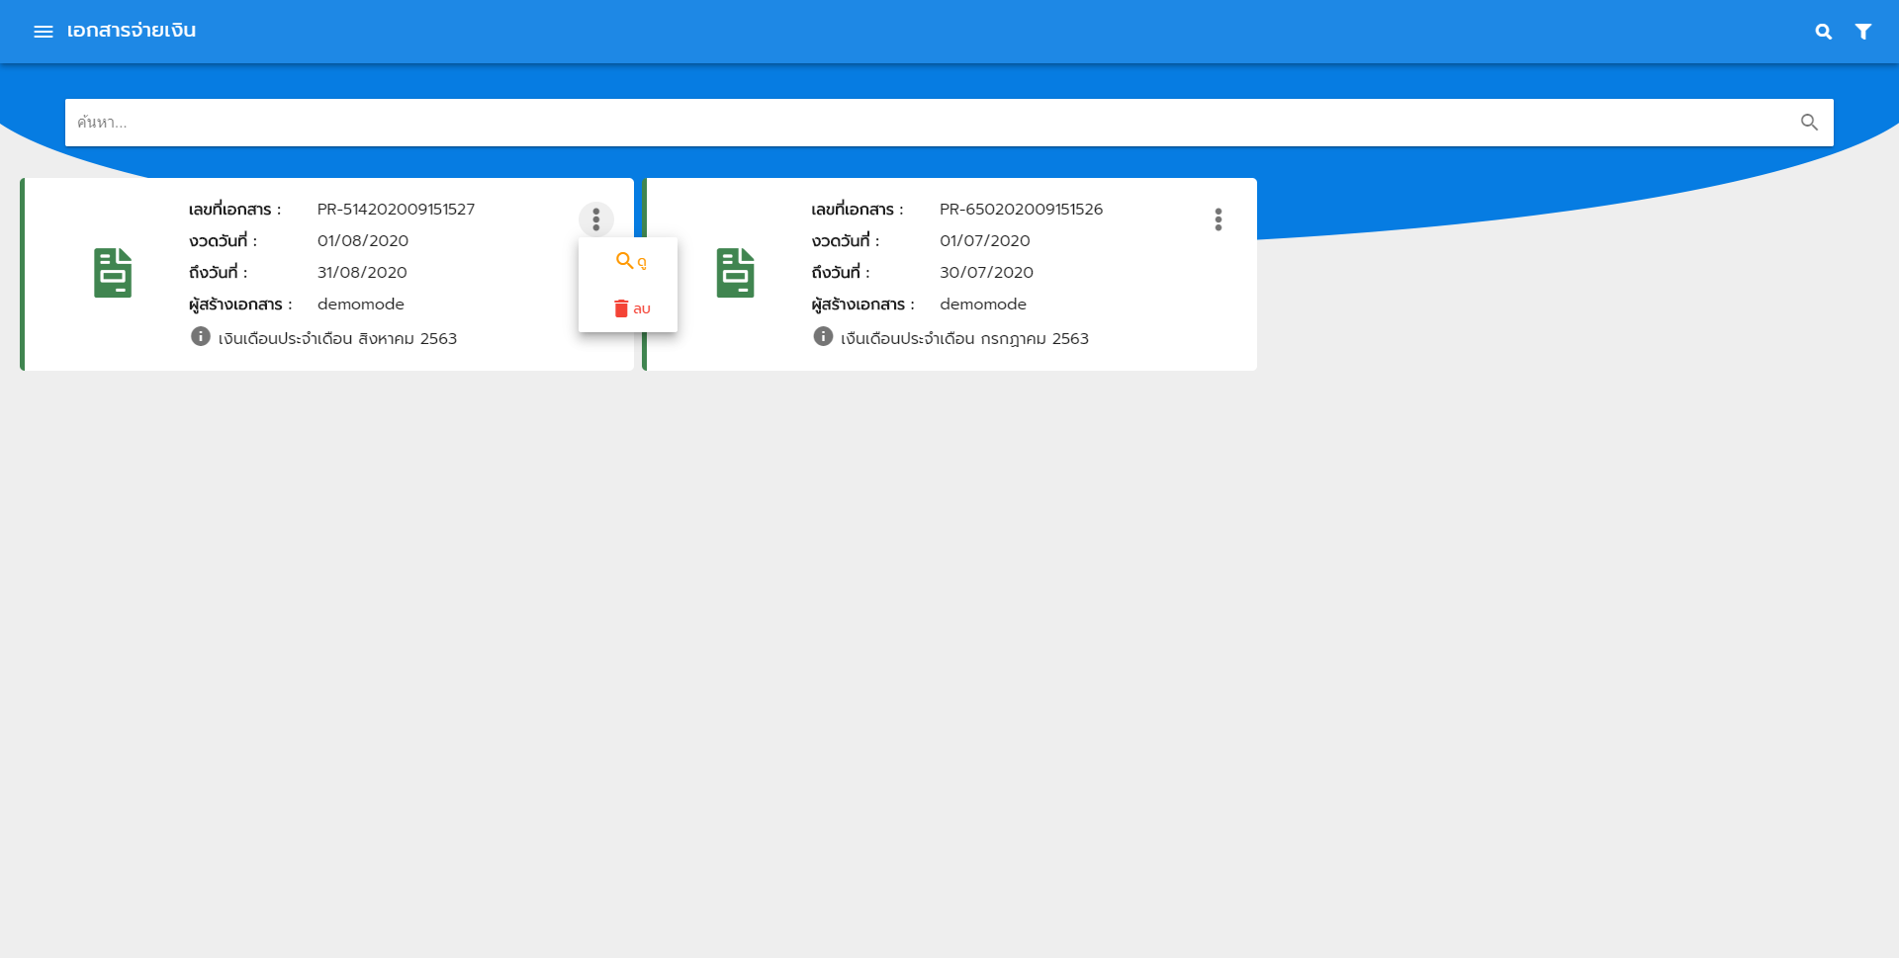Click the search icon in the top bar

(1824, 32)
